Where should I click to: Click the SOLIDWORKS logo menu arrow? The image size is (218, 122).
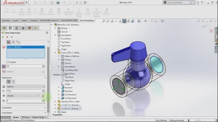tap(27, 2)
